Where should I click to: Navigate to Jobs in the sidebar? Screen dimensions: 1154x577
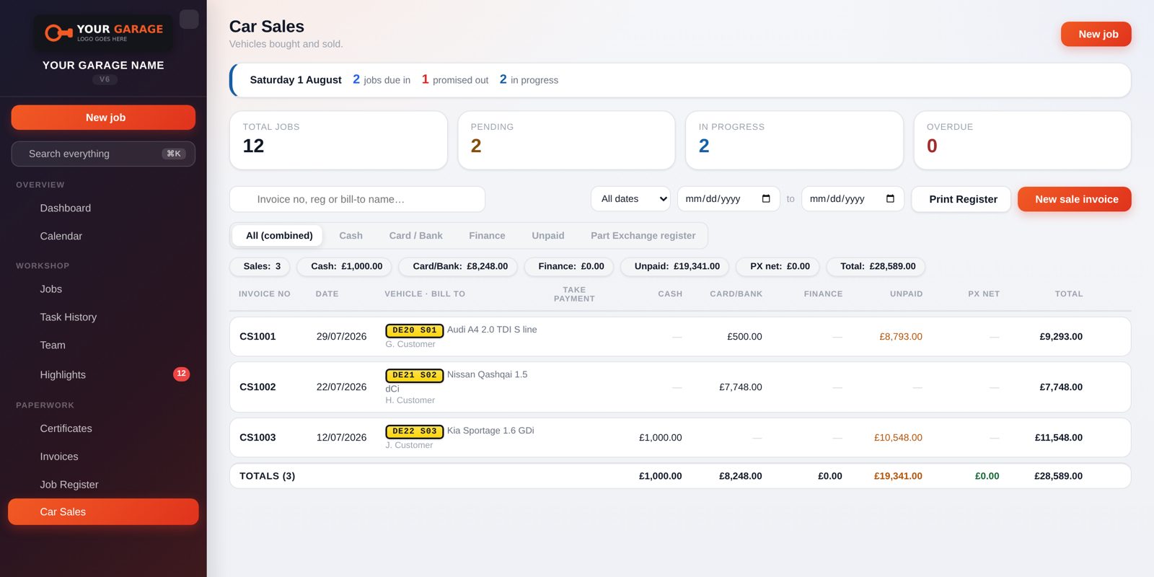coord(103,289)
